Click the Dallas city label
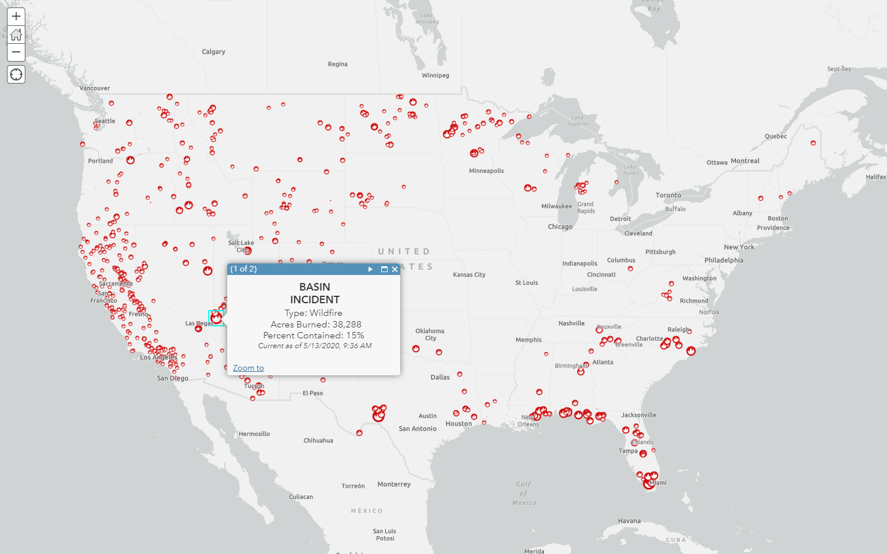 pyautogui.click(x=440, y=378)
